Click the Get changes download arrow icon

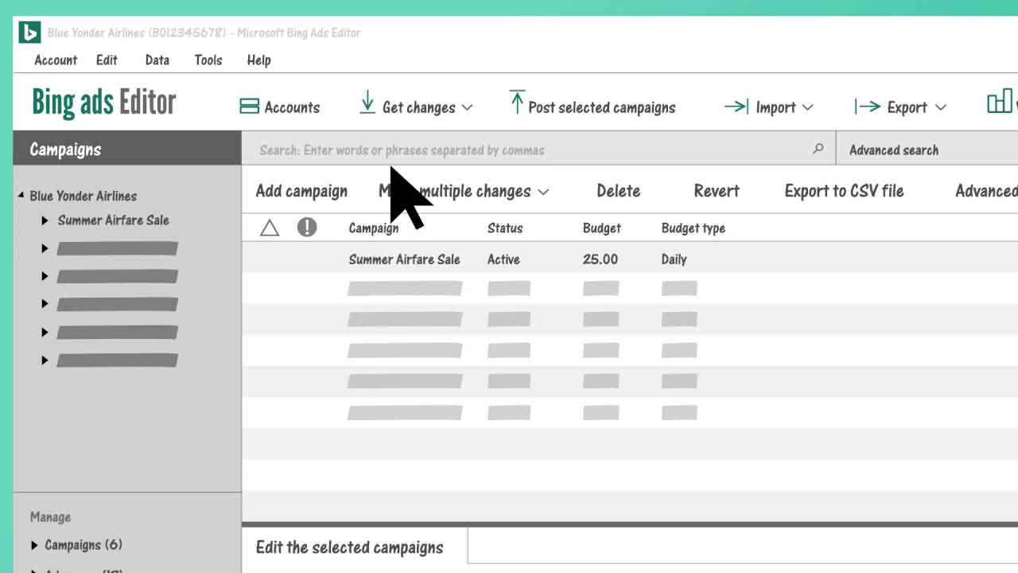(367, 102)
